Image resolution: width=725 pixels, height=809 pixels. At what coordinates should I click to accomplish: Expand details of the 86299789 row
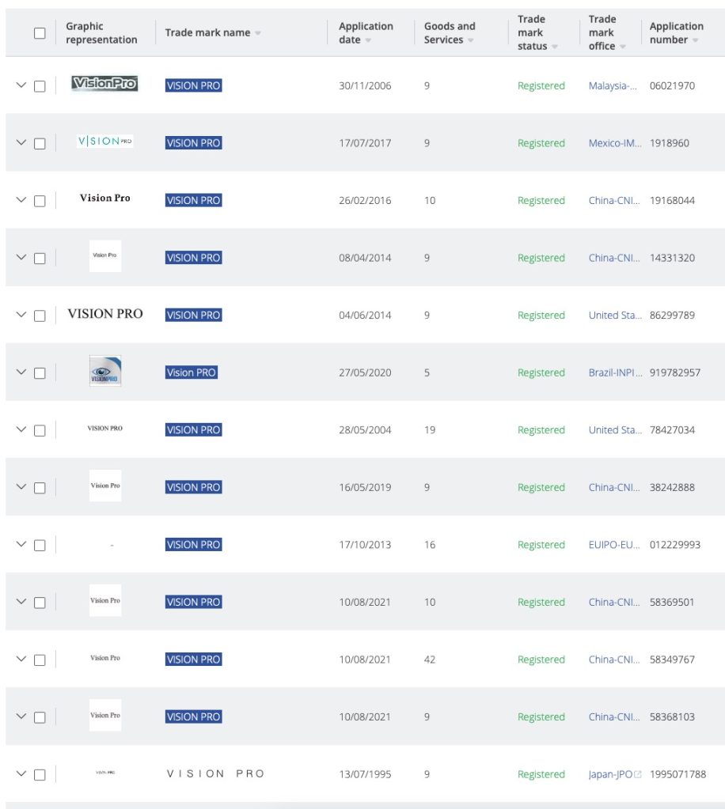tap(21, 315)
